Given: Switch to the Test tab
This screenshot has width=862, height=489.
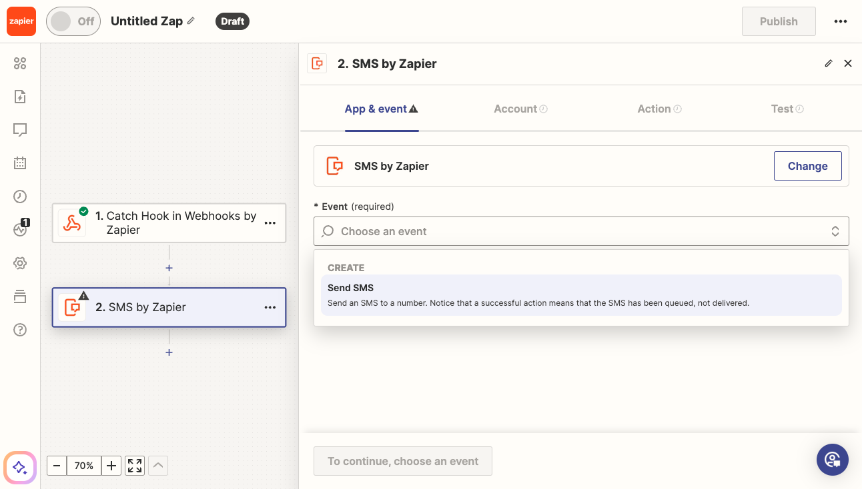Looking at the screenshot, I should click(787, 109).
